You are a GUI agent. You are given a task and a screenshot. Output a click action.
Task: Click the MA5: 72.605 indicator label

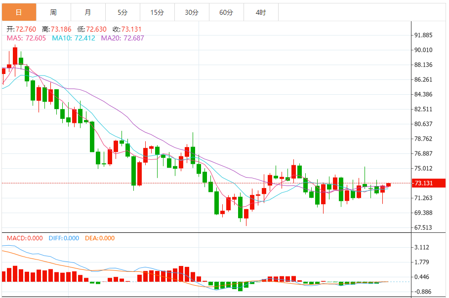click(26, 38)
